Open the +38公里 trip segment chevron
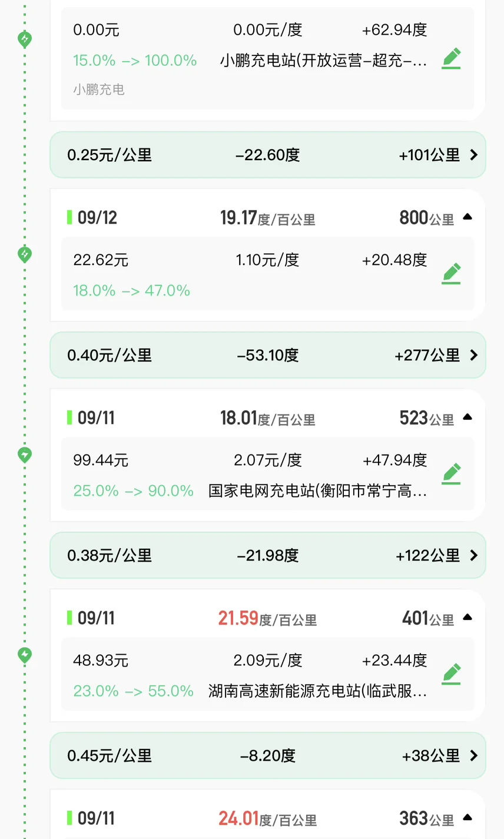 [x=473, y=755]
